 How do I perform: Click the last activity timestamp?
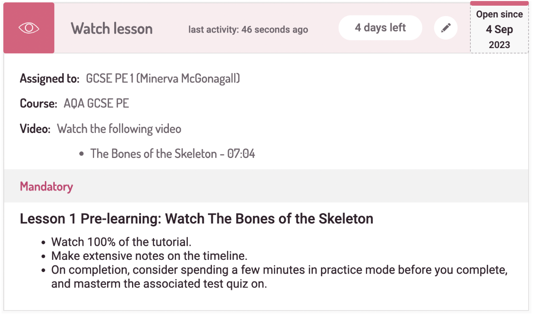tap(248, 30)
